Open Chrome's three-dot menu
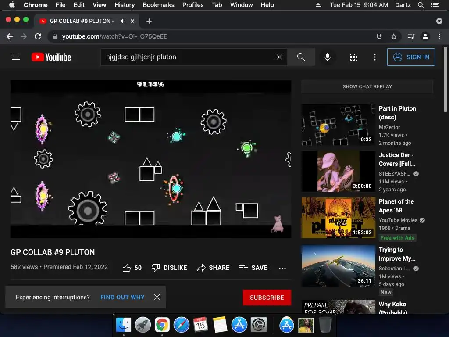This screenshot has width=449, height=337. click(x=439, y=36)
